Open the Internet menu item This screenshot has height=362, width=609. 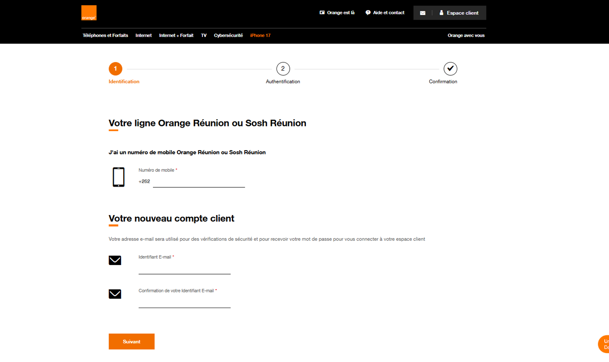pyautogui.click(x=143, y=35)
